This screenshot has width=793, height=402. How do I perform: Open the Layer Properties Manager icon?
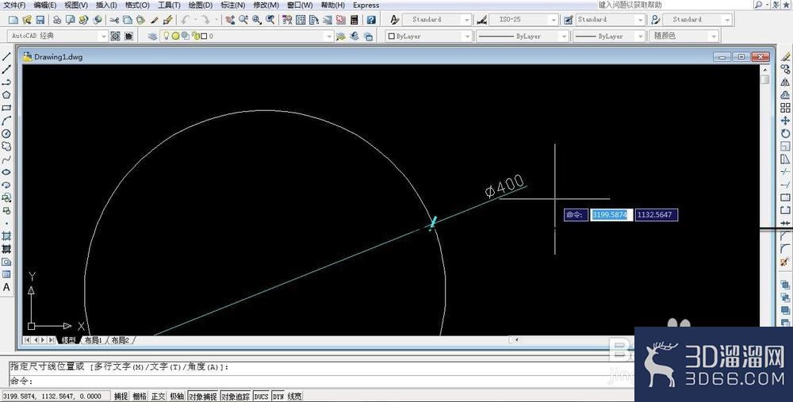click(x=152, y=36)
